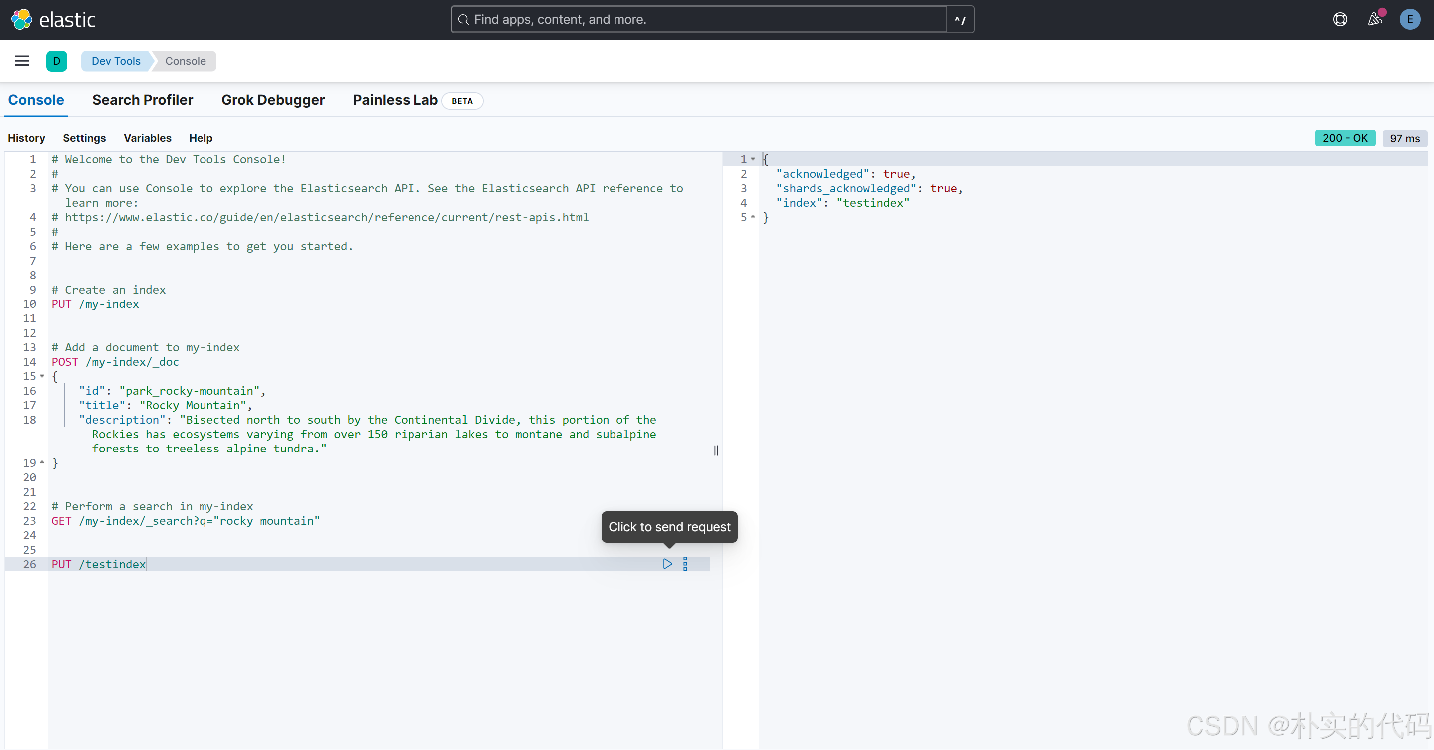Viewport: 1434px width, 750px height.
Task: Click the "# Create an index" comment
Action: [109, 290]
